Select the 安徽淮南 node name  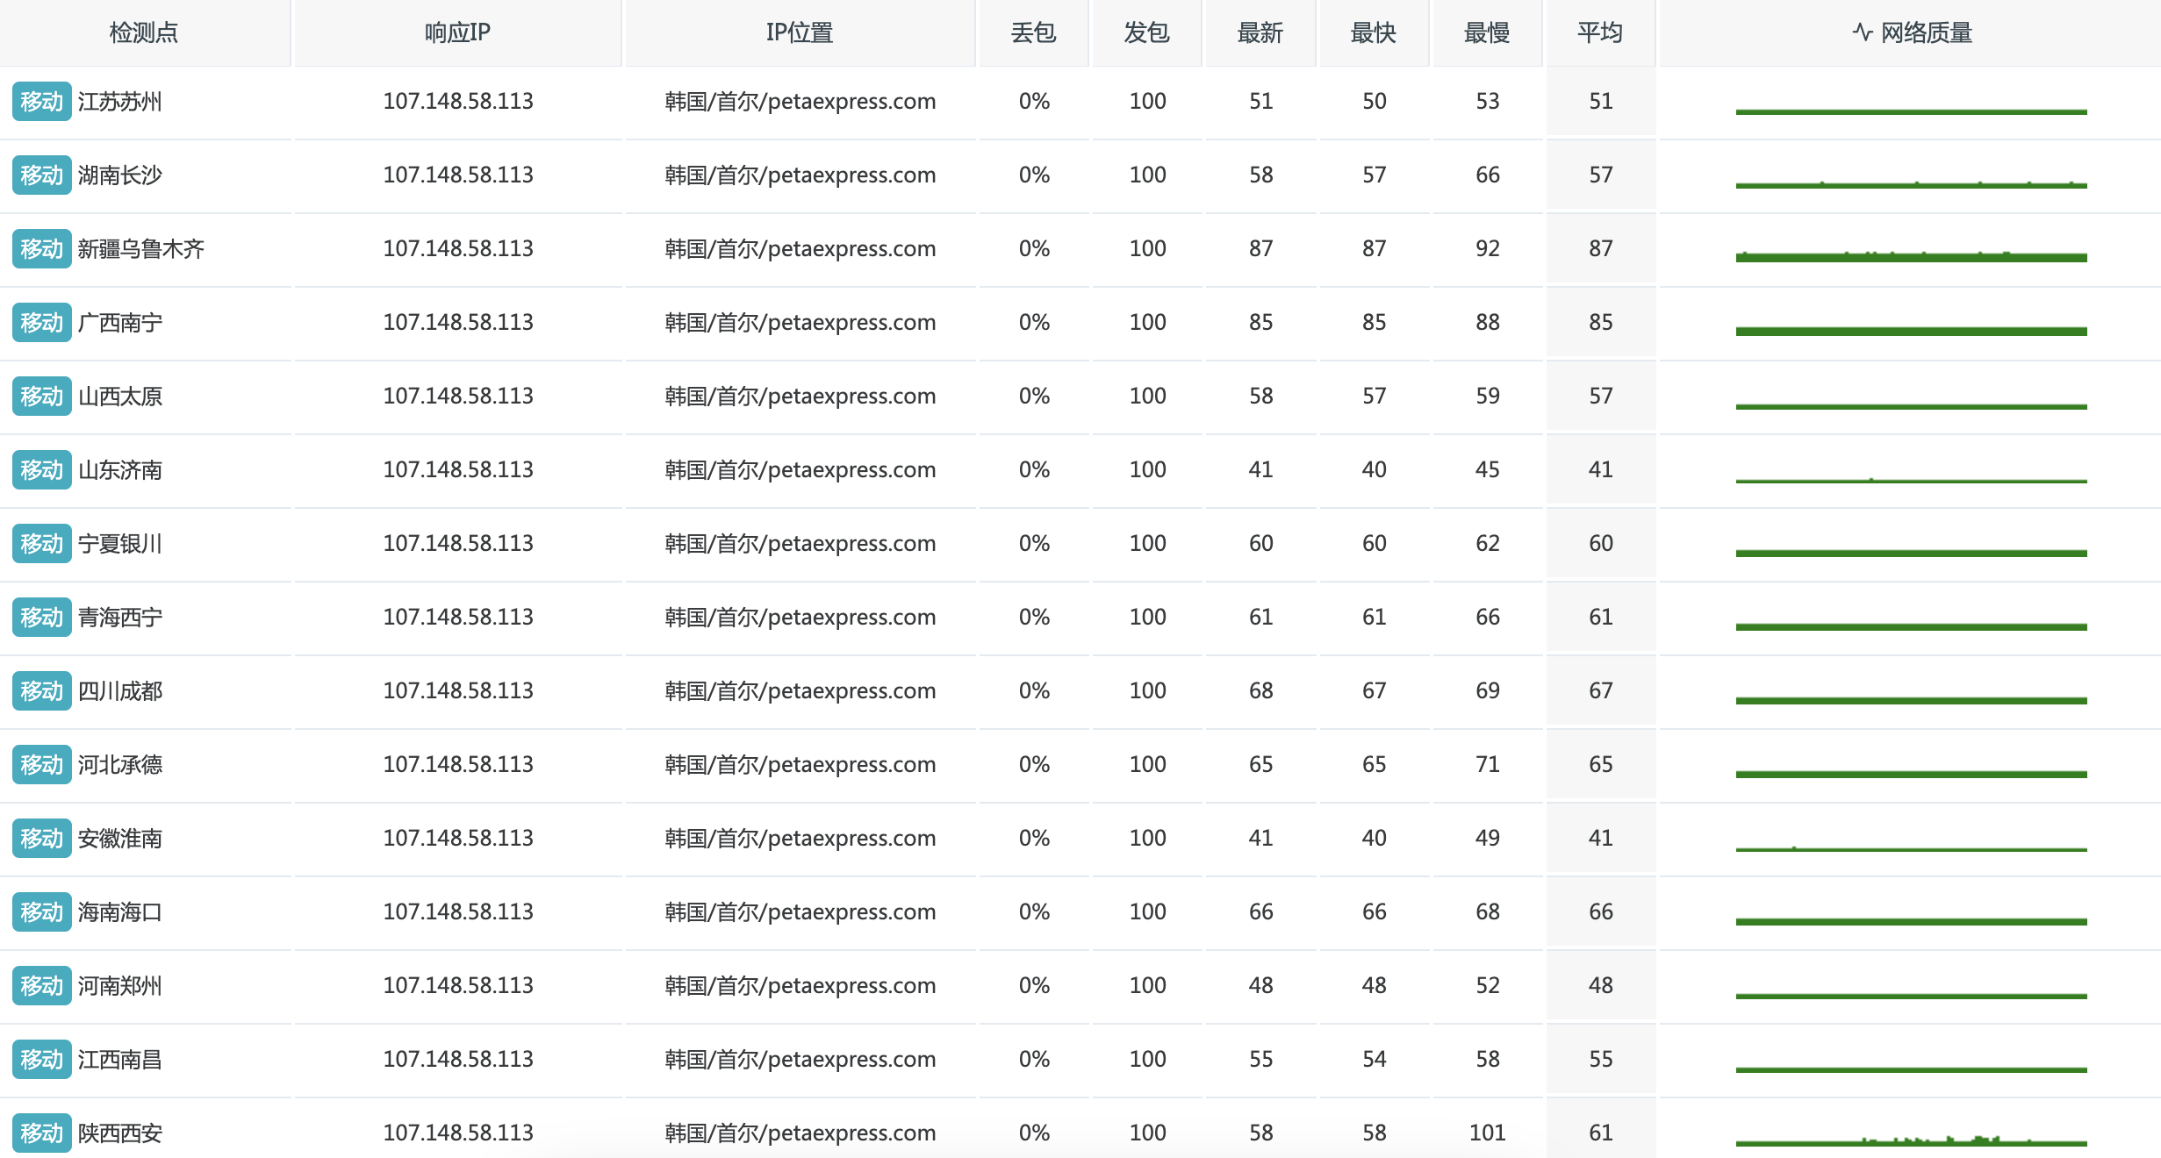click(x=120, y=839)
